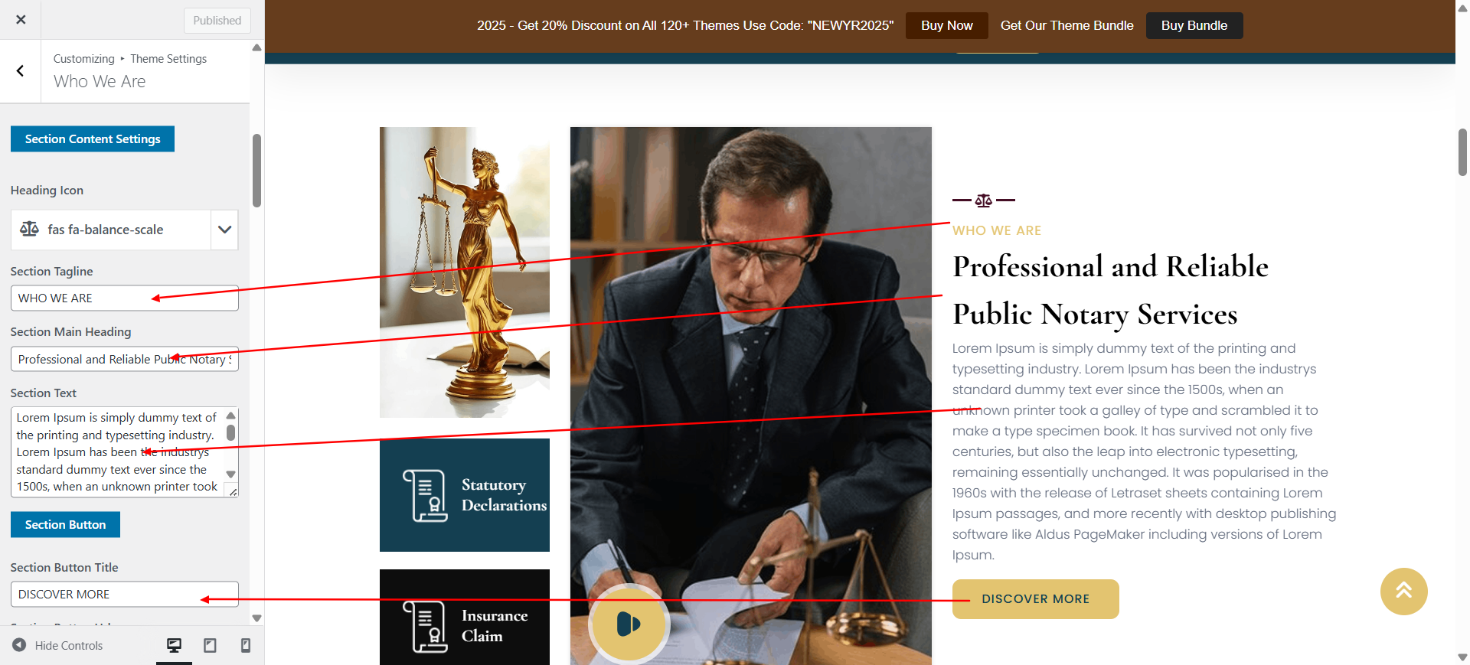1470x665 pixels.
Task: Go back to Theme Settings using back arrow
Action: click(20, 71)
